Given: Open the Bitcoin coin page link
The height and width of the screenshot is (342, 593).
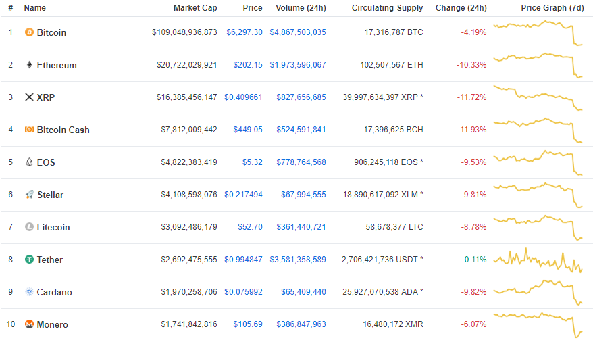Looking at the screenshot, I should click(51, 32).
